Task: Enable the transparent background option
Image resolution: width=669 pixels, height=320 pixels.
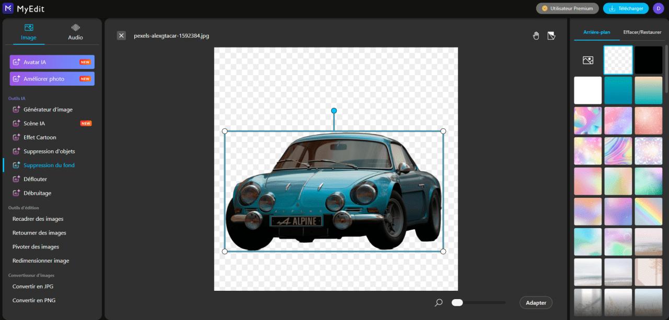Action: tap(618, 60)
